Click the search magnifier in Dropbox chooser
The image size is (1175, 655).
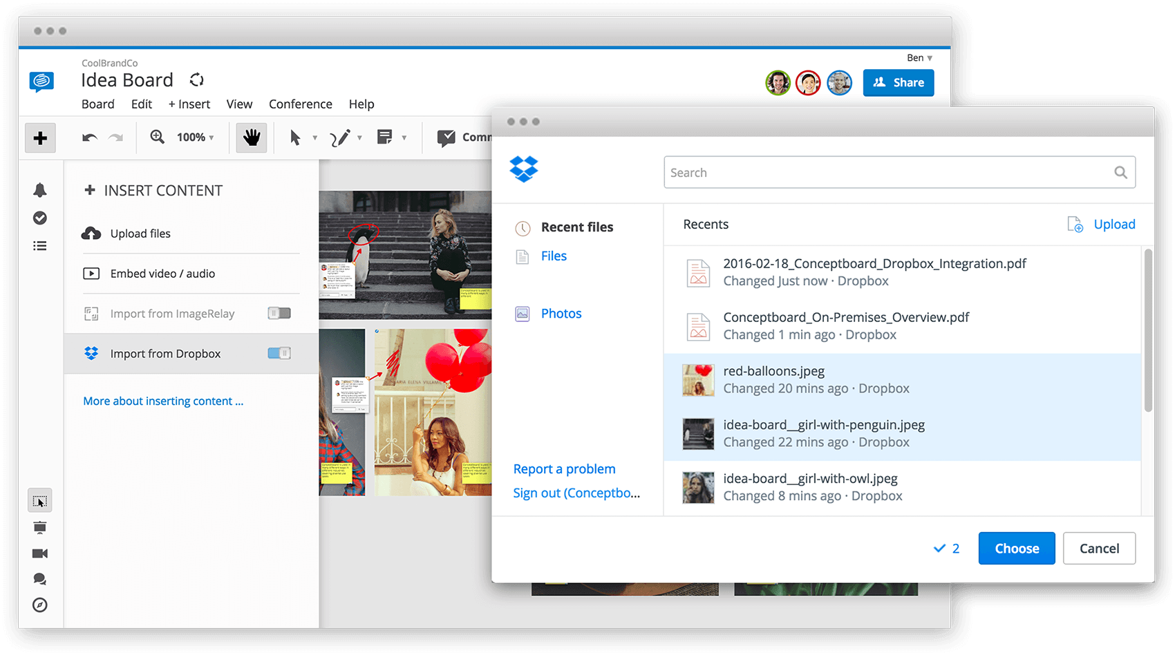(x=1120, y=173)
